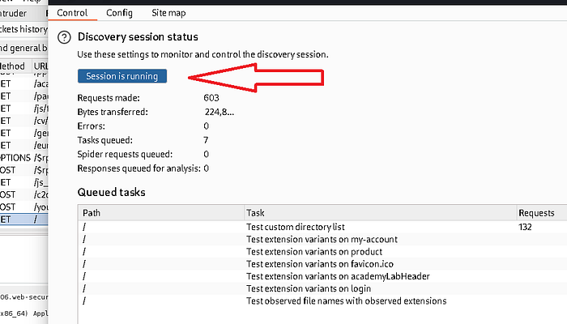Open the WebSockets history tab
Viewport: 567px width, 324px height.
(x=23, y=29)
